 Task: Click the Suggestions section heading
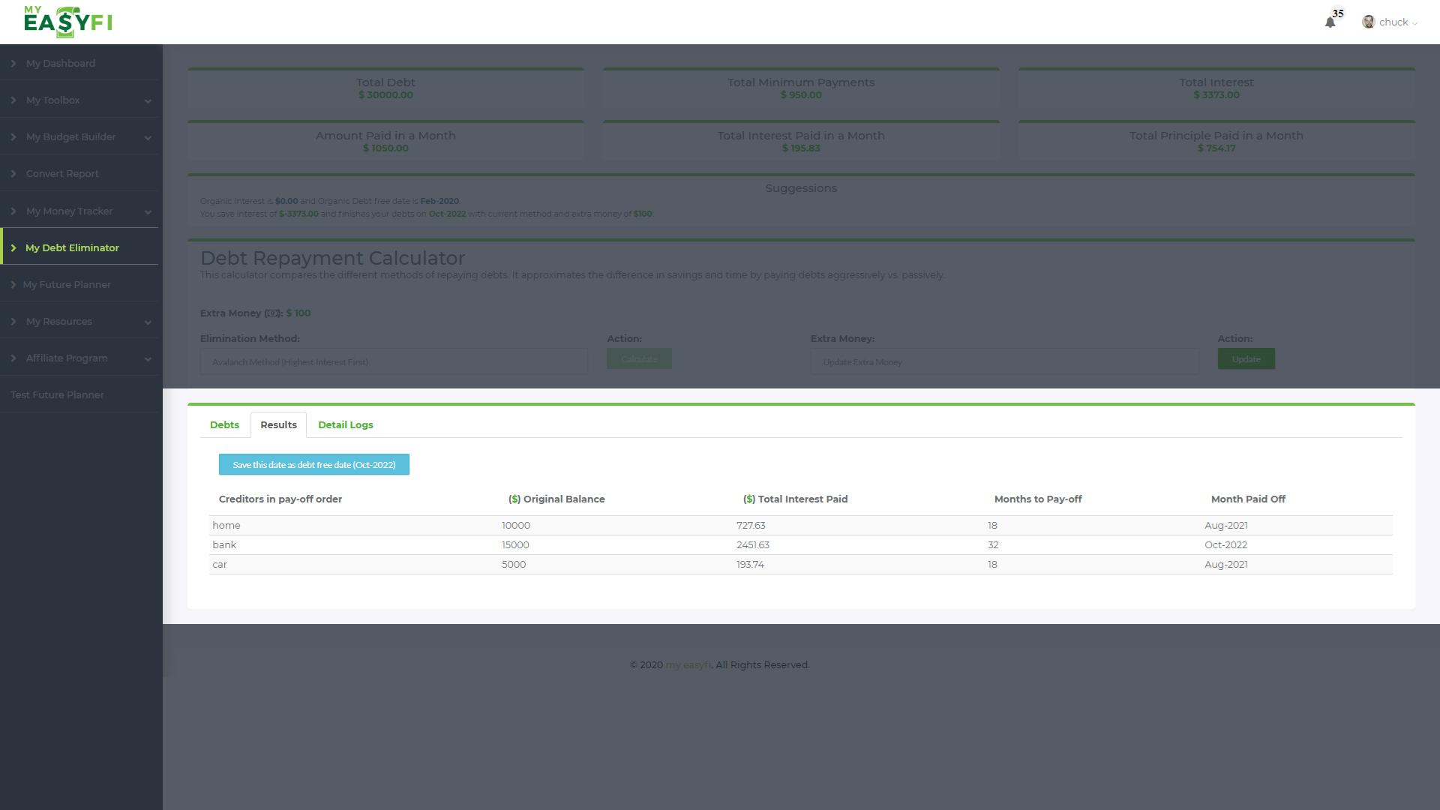point(801,188)
